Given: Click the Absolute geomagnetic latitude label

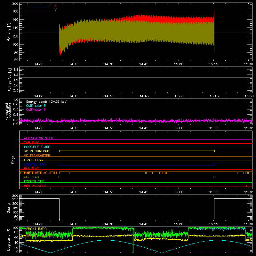Looking at the screenshot, I should tap(221, 229).
